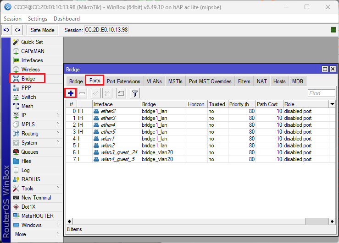339x243 pixels.
Task: Toggle Safe Mode button
Action: click(x=42, y=30)
